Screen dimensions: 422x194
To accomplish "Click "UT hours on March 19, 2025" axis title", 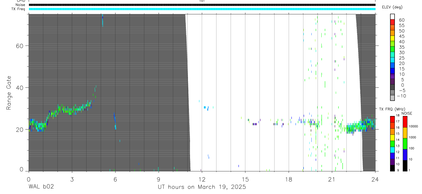I will pyautogui.click(x=202, y=187).
